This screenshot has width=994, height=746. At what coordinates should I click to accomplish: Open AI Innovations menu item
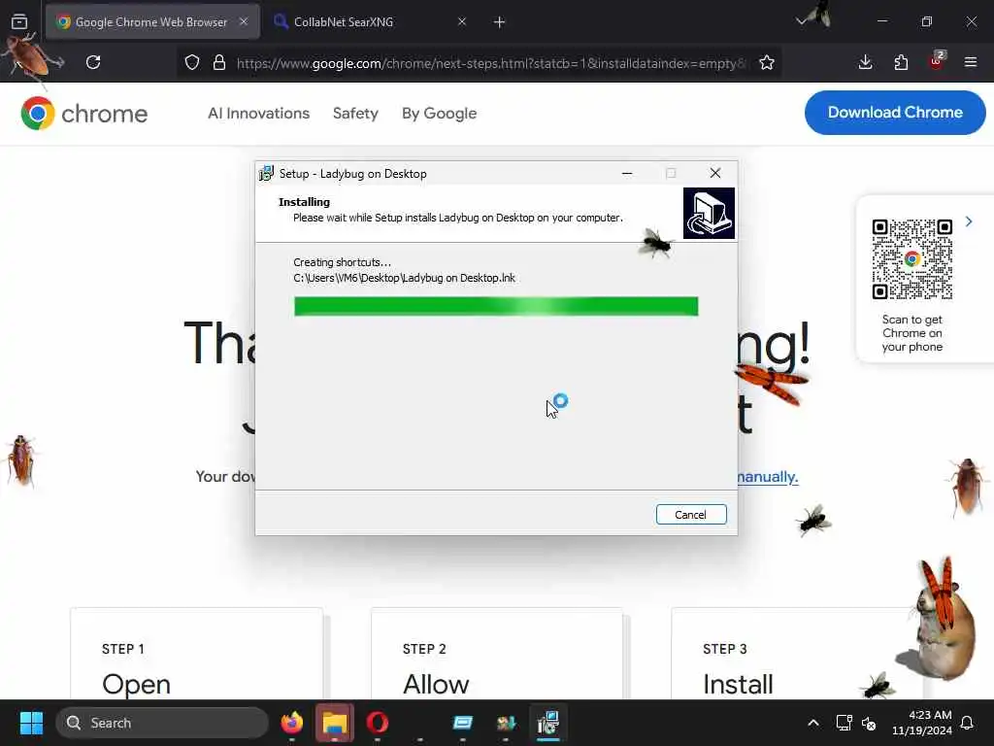point(258,114)
